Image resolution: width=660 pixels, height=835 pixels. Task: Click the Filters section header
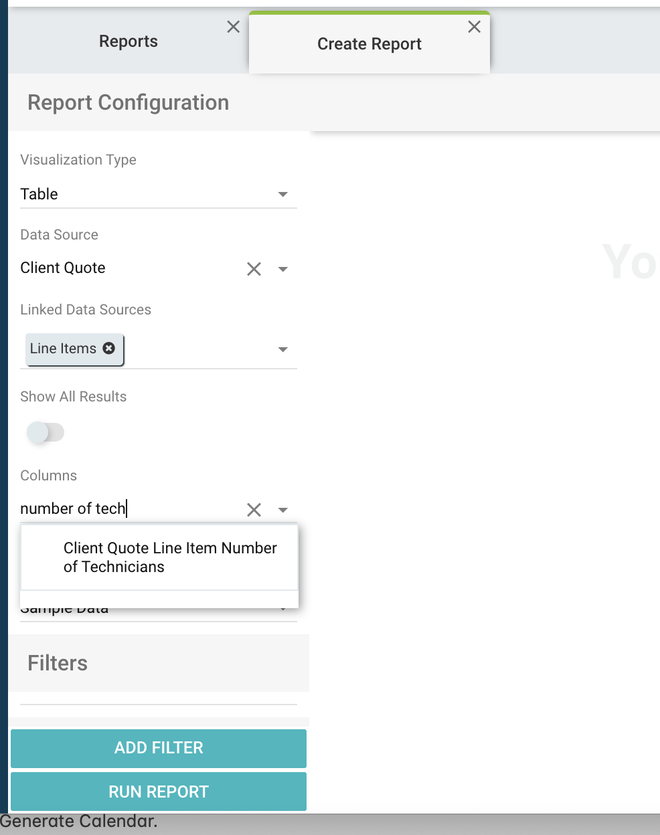point(58,663)
